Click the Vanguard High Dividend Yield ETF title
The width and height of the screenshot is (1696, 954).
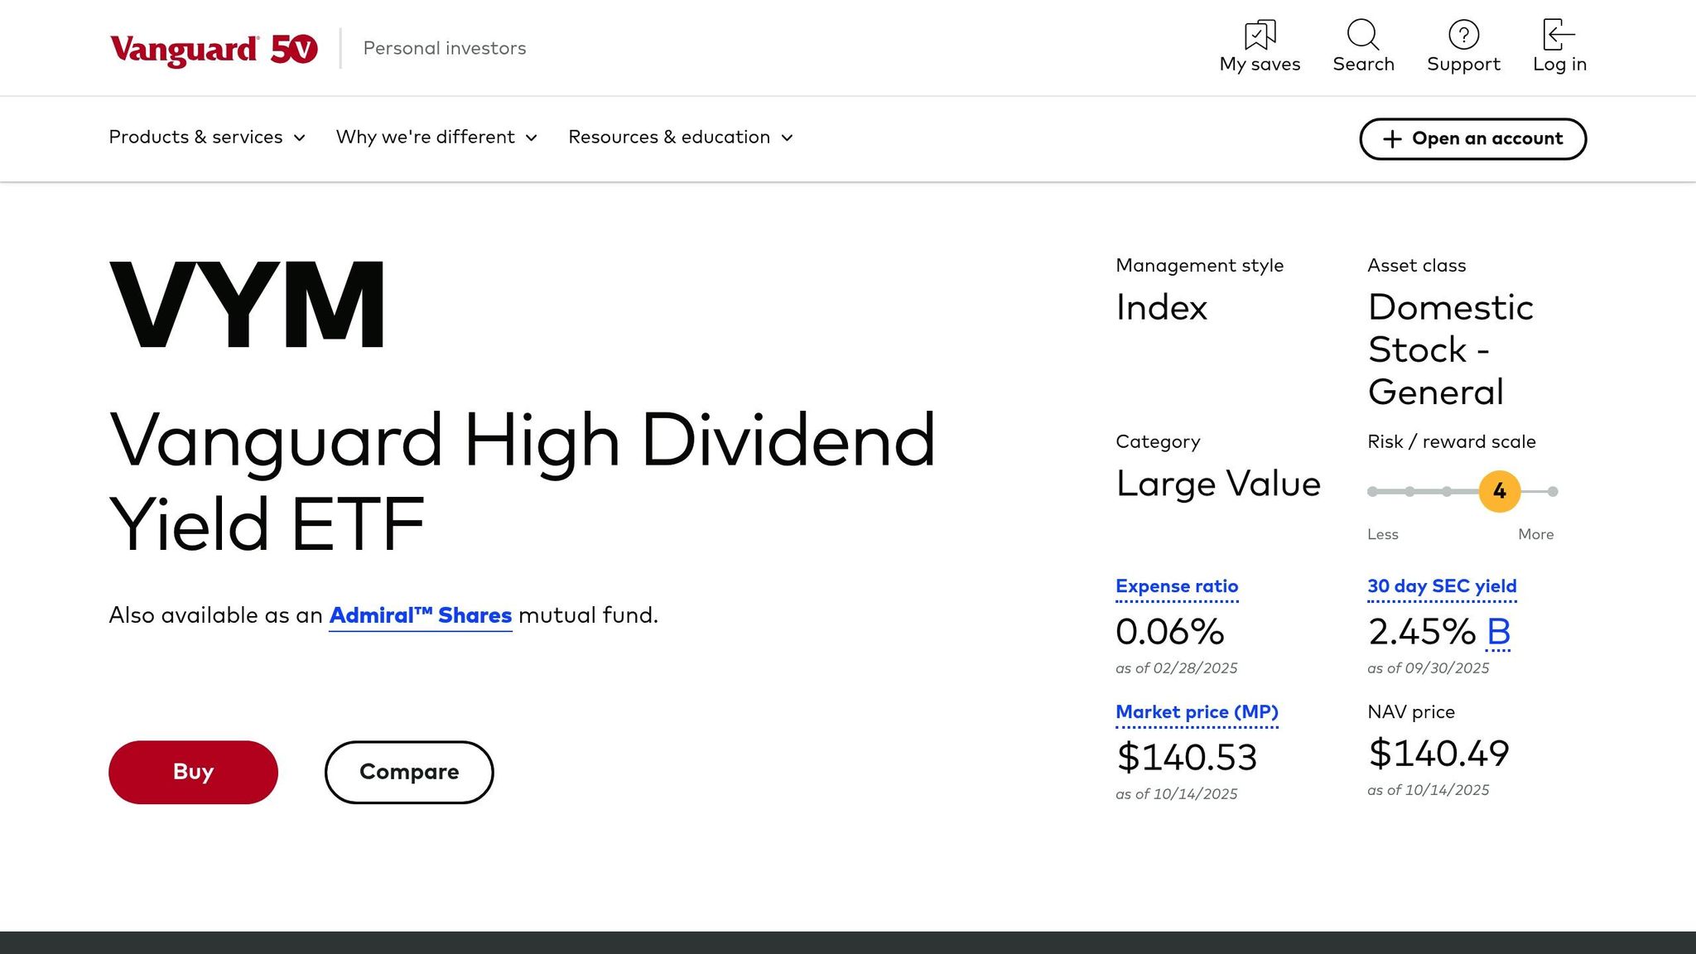pos(523,481)
